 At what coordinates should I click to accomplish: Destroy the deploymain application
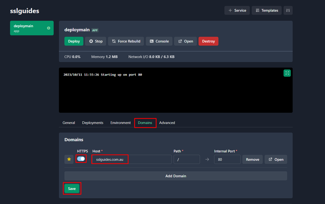pos(208,41)
